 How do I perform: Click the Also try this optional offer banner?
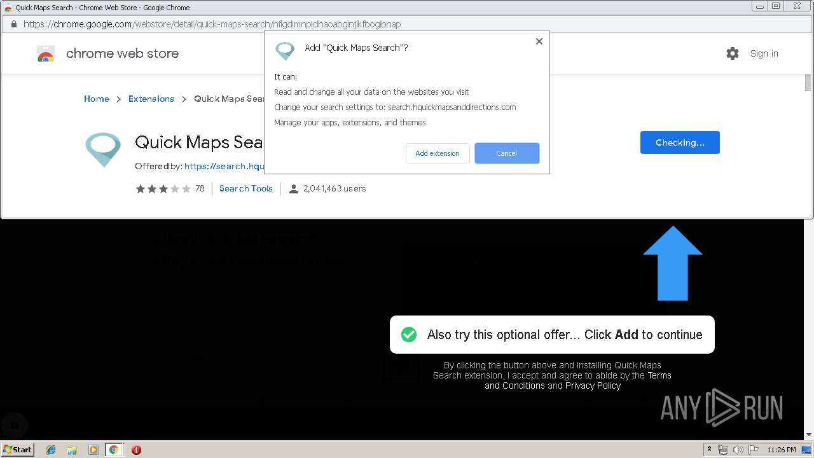tap(552, 335)
